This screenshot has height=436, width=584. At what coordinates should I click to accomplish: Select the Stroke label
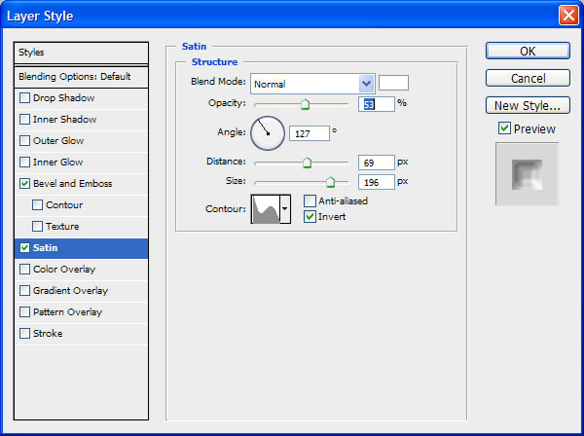[x=48, y=333]
